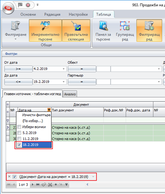Screen dimensions: 165x194
Task: Toggle Групиращ ред ribbon button
Action: (x=125, y=31)
